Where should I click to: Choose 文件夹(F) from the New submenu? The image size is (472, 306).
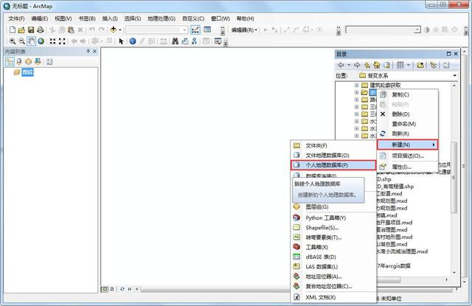point(333,146)
